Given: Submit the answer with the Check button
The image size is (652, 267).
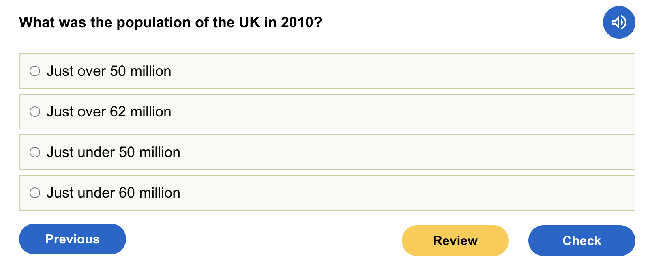Looking at the screenshot, I should tap(581, 241).
